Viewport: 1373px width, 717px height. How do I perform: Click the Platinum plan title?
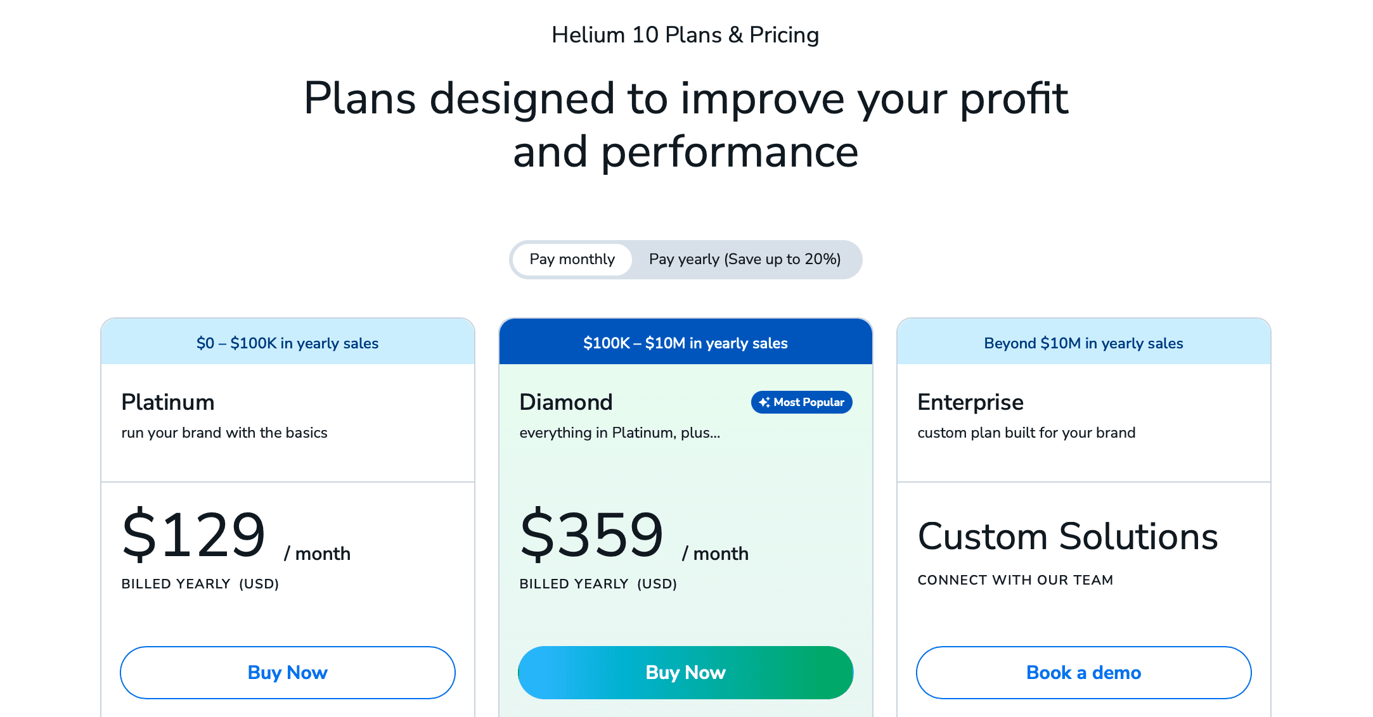click(x=168, y=402)
